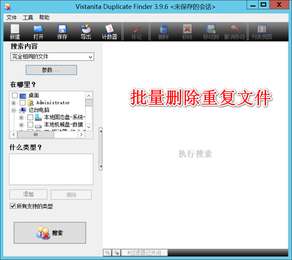Click the 这台电脑 computer icon
The height and width of the screenshot is (260, 292).
pyautogui.click(x=23, y=110)
